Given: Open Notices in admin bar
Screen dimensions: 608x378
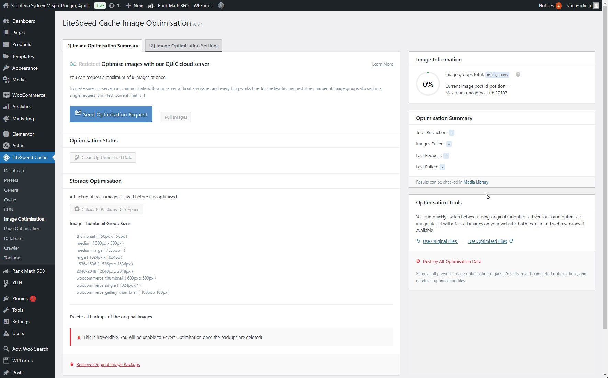Looking at the screenshot, I should 550,5.
